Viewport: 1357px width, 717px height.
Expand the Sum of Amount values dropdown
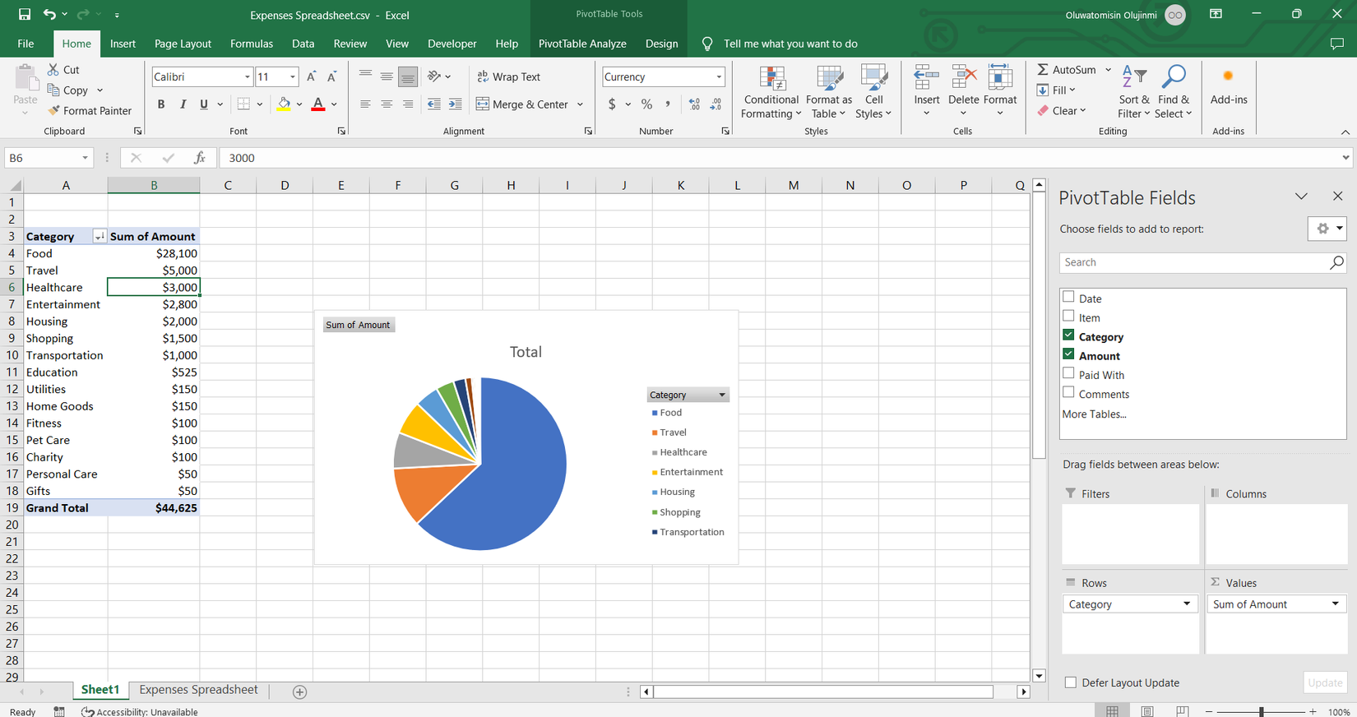(x=1335, y=604)
